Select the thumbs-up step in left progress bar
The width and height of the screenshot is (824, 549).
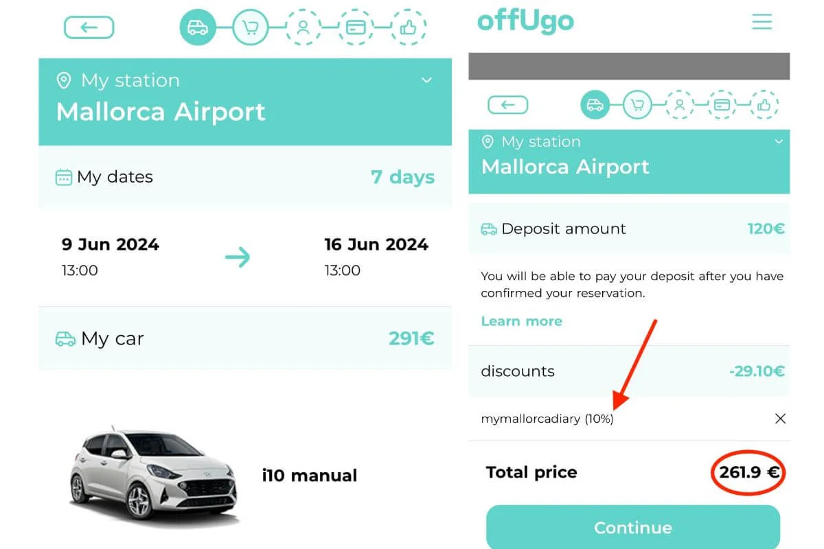(409, 27)
